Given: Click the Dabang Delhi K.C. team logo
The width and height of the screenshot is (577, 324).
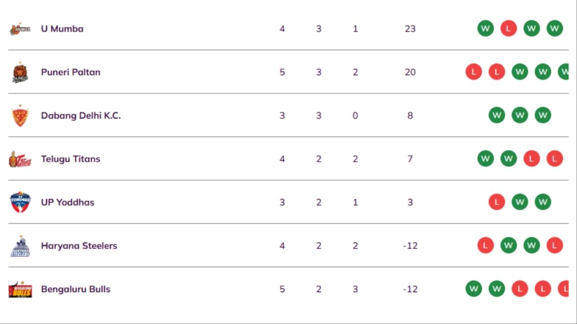Looking at the screenshot, I should coord(20,116).
